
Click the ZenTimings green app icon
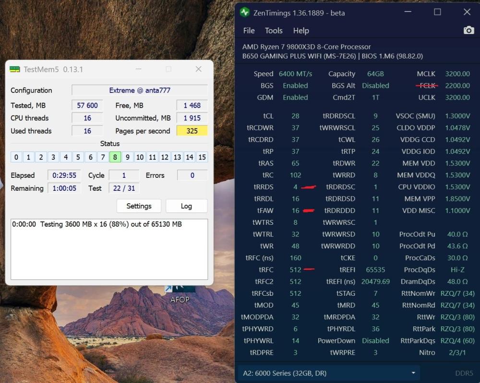[245, 12]
